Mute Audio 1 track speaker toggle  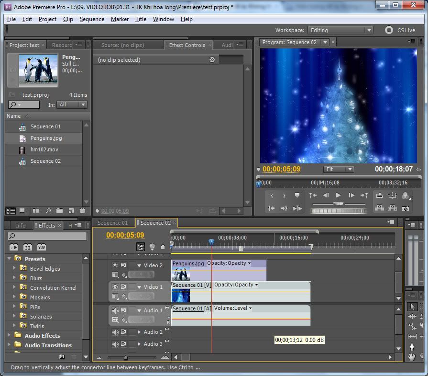point(115,310)
